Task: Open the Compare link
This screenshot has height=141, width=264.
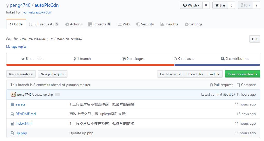Action: click(x=246, y=85)
